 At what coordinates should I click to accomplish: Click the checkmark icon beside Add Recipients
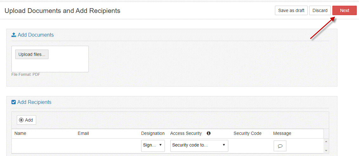[14, 102]
